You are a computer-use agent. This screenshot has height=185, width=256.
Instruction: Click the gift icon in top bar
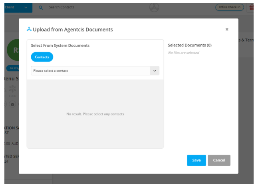pyautogui.click(x=252, y=7)
